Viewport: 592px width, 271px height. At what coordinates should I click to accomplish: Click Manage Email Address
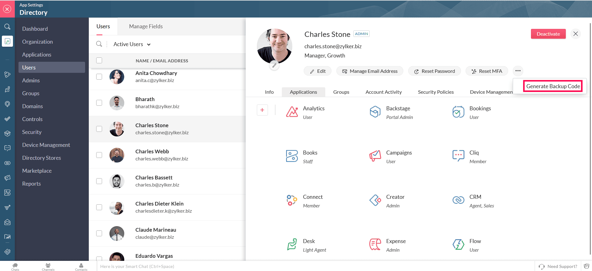(x=370, y=71)
